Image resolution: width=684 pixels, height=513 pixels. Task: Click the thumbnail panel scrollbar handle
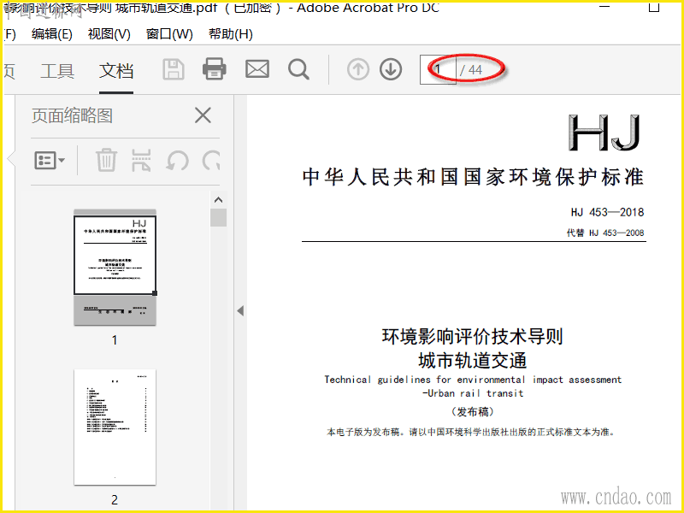tap(219, 217)
